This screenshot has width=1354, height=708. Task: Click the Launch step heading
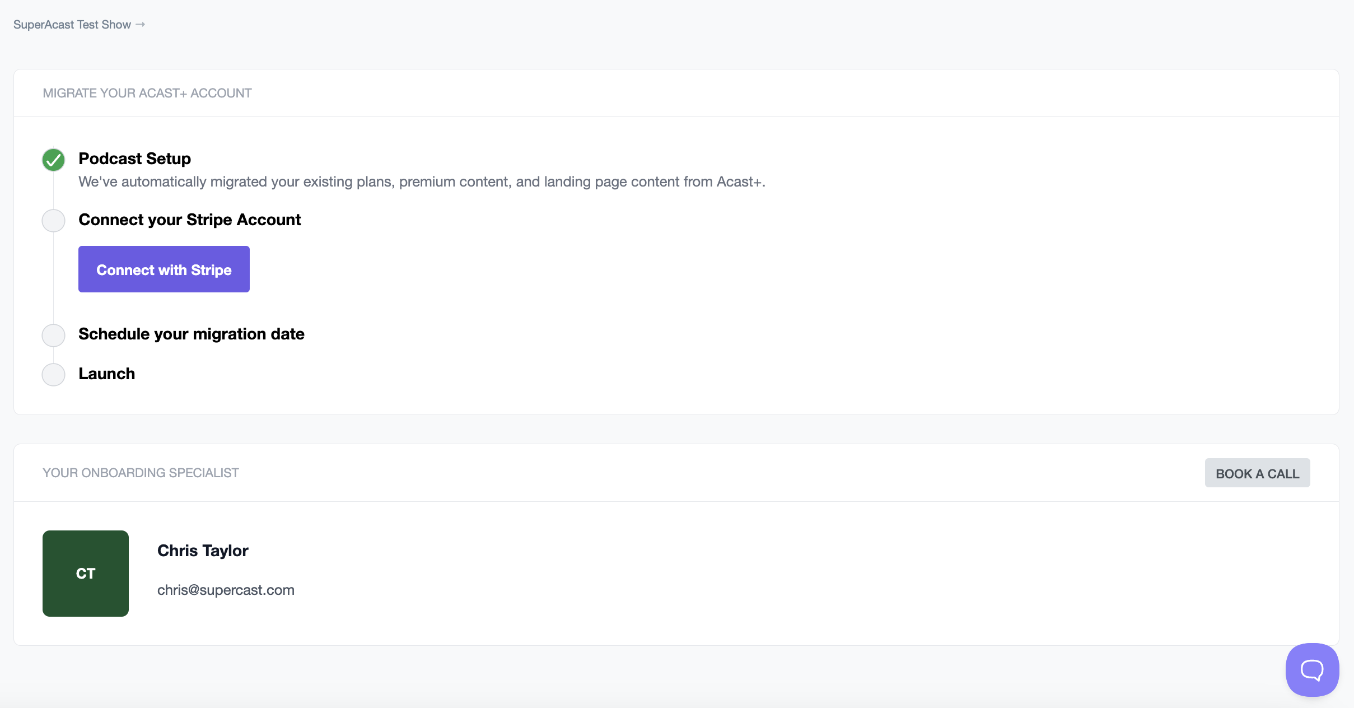[107, 374]
